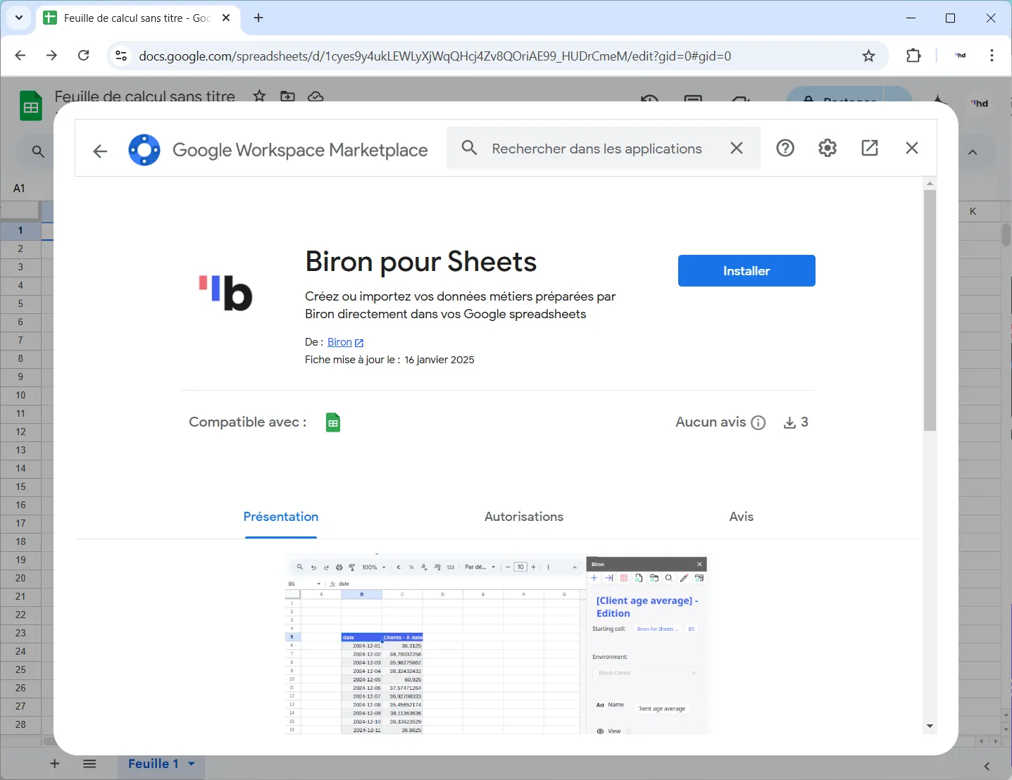Close the Marketplace dialog
The image size is (1012, 780).
pos(912,148)
